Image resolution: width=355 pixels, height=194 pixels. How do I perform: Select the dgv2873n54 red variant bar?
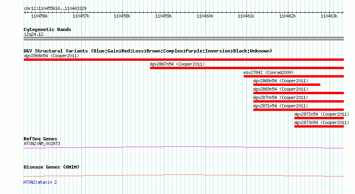pos(319,126)
